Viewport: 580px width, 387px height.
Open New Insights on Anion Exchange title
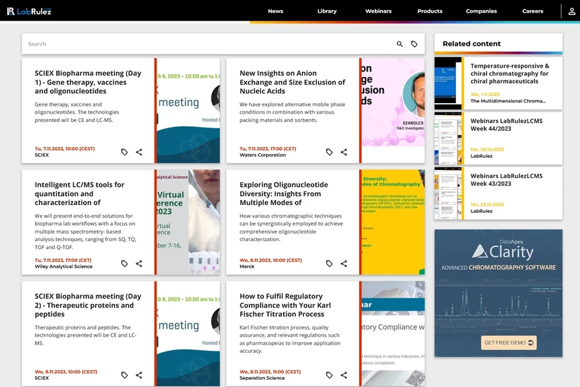(292, 82)
